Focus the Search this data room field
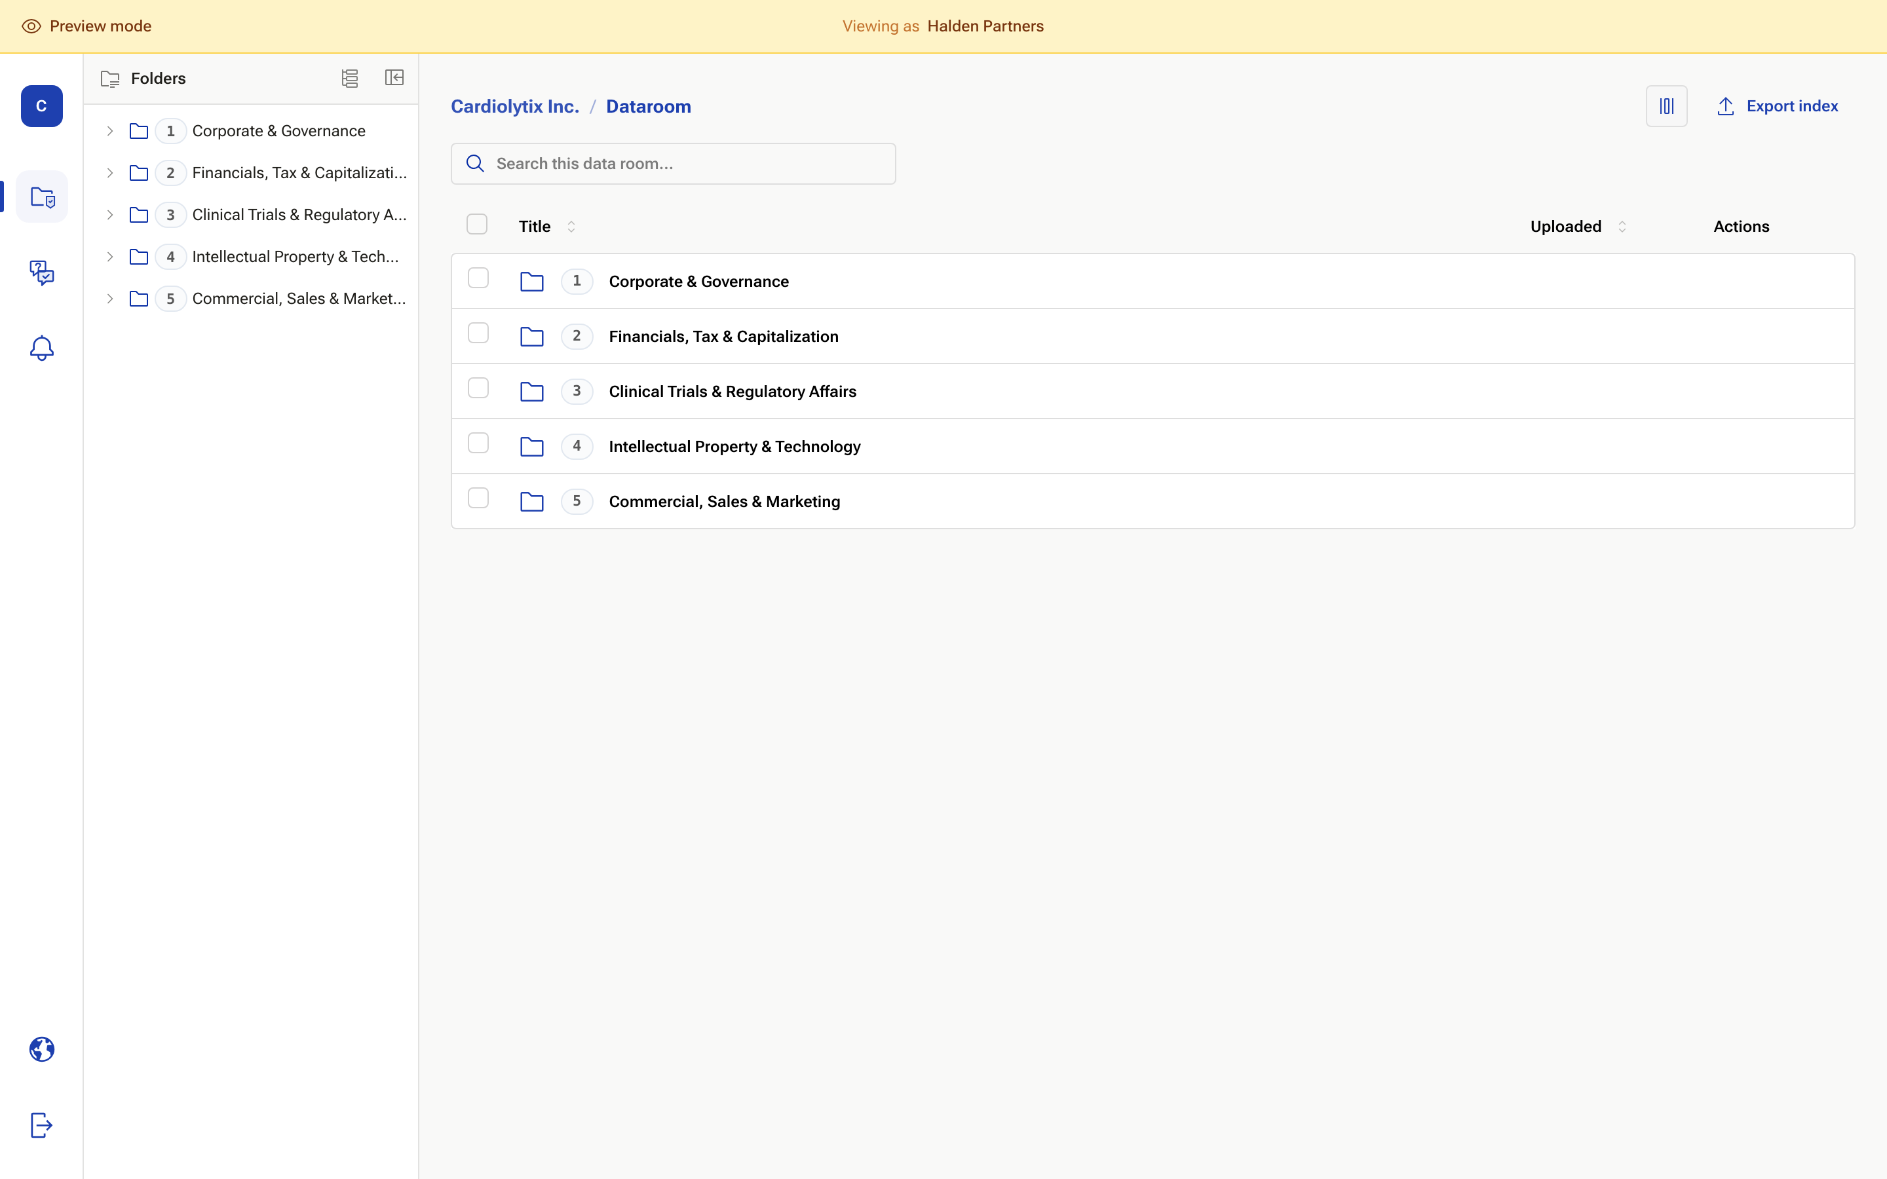Viewport: 1887px width, 1179px height. tap(673, 164)
